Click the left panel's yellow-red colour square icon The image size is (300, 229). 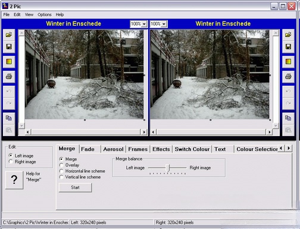(x=9, y=62)
